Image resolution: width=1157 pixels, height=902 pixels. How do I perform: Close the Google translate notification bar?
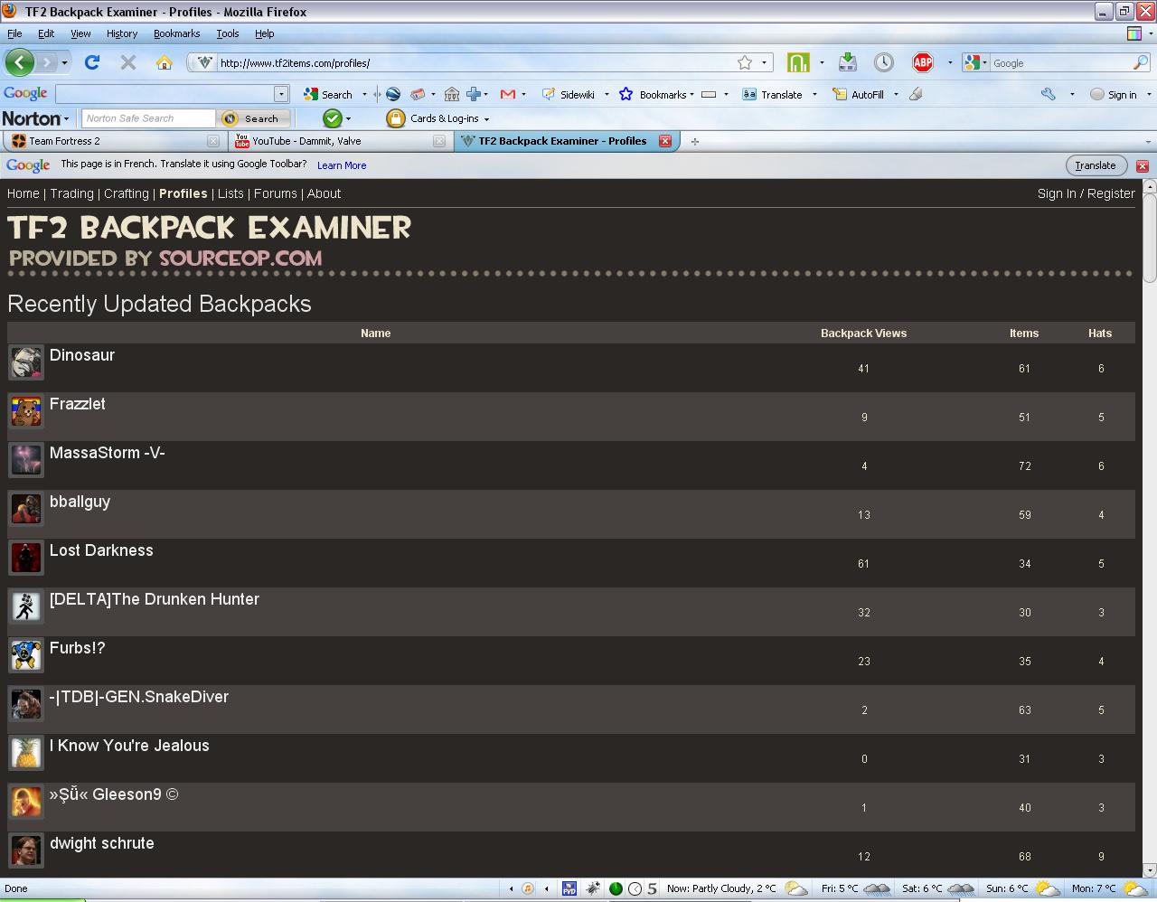coord(1142,165)
